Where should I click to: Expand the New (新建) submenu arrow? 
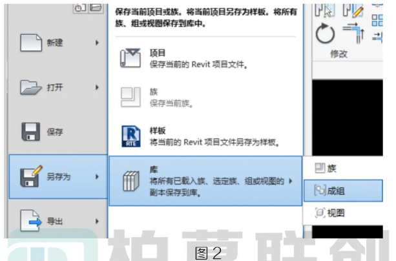97,43
